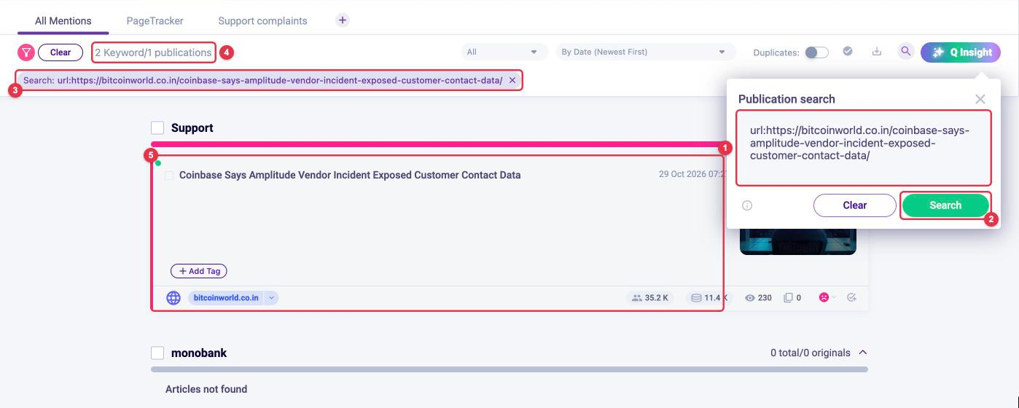Click the download export icon

pyautogui.click(x=877, y=52)
